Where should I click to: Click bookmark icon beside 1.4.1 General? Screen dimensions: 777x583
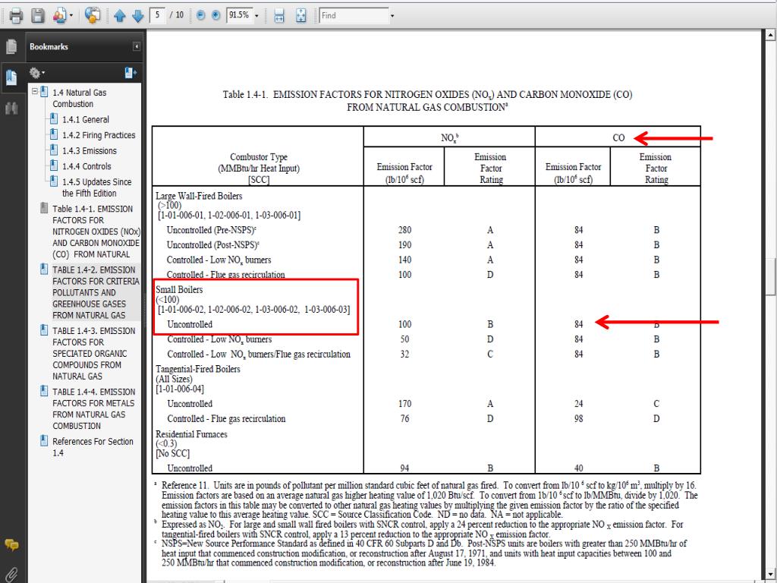tap(54, 119)
